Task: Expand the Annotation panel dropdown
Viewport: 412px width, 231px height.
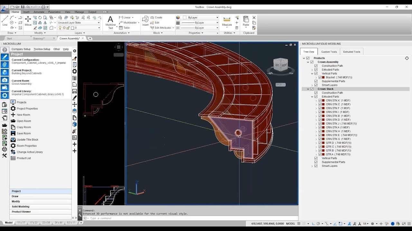Action: [121, 33]
